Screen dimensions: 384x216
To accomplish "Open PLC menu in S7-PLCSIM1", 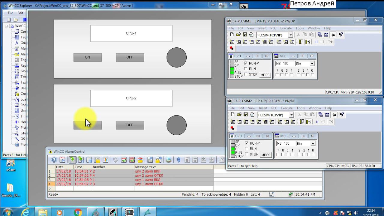I will pos(273,28).
